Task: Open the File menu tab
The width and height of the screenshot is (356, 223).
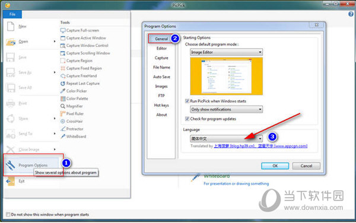Action: [x=12, y=14]
